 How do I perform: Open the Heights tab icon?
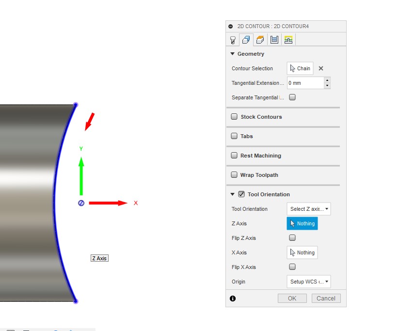click(x=260, y=39)
